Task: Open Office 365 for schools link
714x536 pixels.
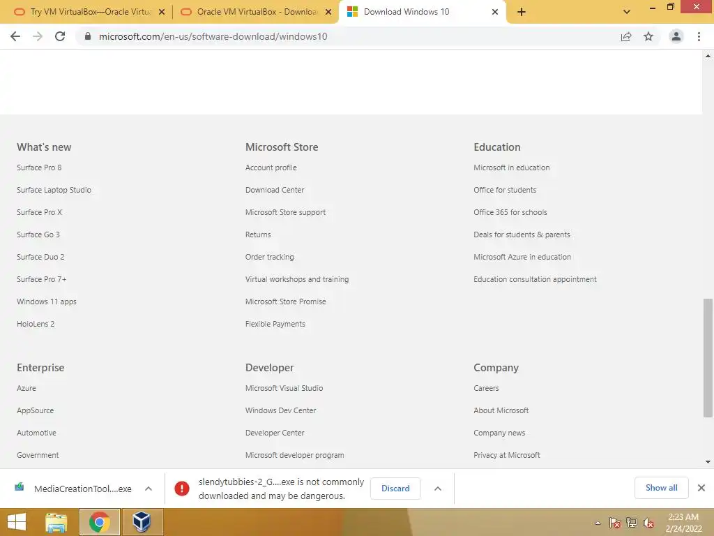Action: [x=510, y=212]
